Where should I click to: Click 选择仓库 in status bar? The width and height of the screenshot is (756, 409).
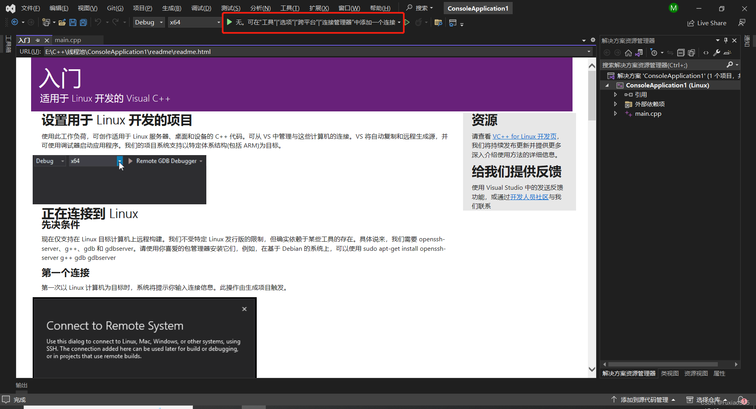707,400
